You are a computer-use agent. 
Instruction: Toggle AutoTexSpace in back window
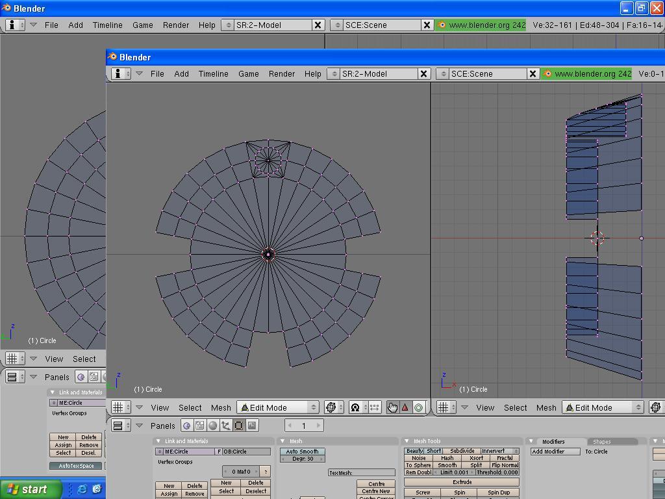pos(76,466)
